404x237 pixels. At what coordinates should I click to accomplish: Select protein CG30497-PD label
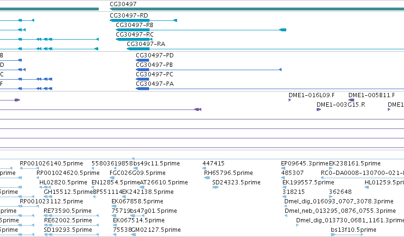coord(155,55)
